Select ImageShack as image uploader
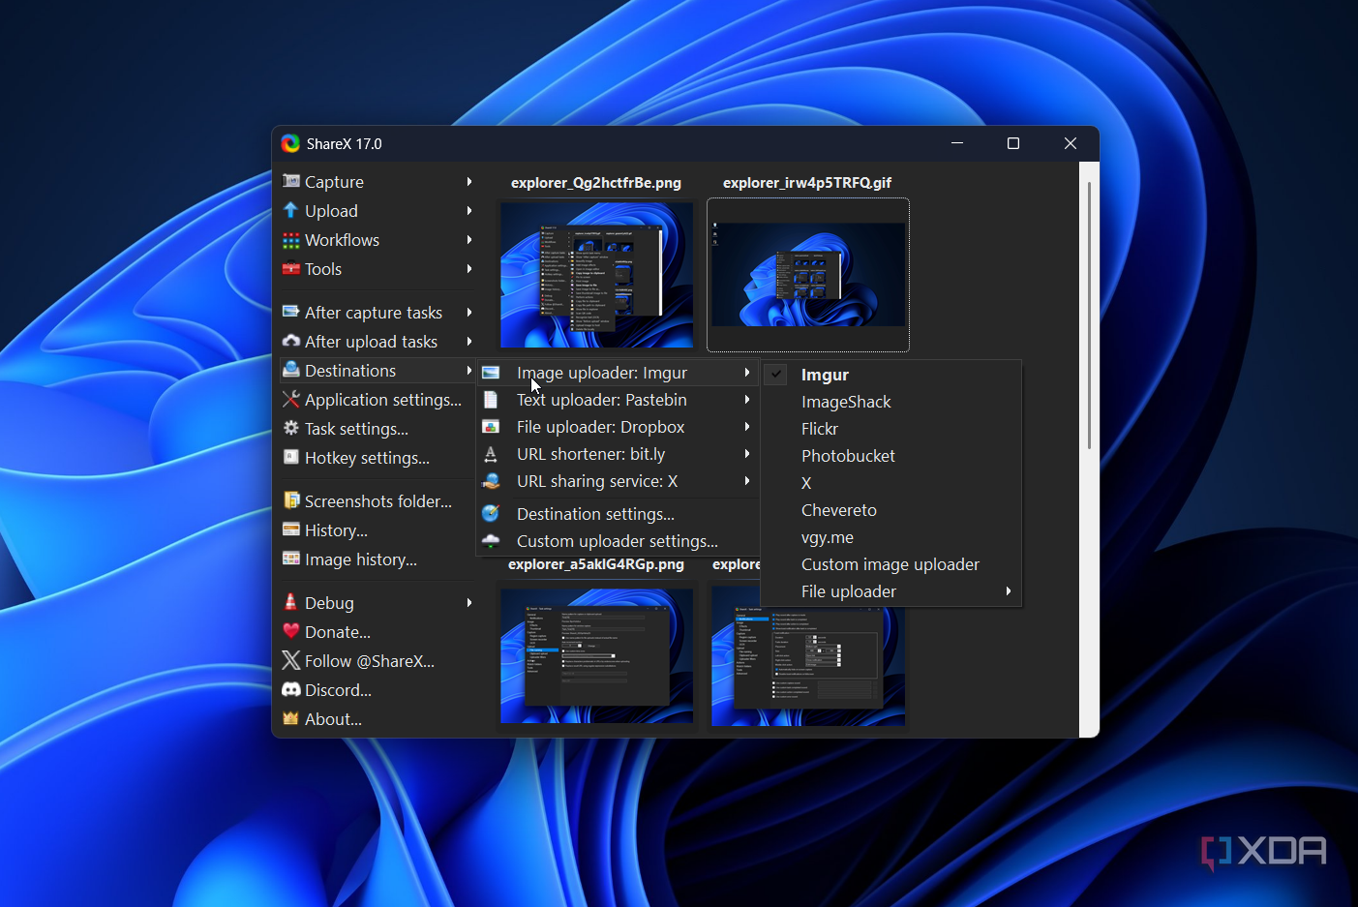 (890, 402)
